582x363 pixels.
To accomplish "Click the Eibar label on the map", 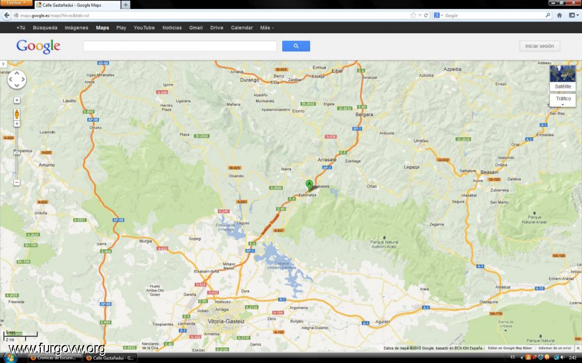I will pos(337,71).
